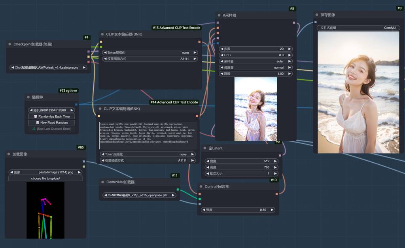Collapse the 空Latent node via its title dot
The height and width of the screenshot is (248, 405).
[204, 148]
